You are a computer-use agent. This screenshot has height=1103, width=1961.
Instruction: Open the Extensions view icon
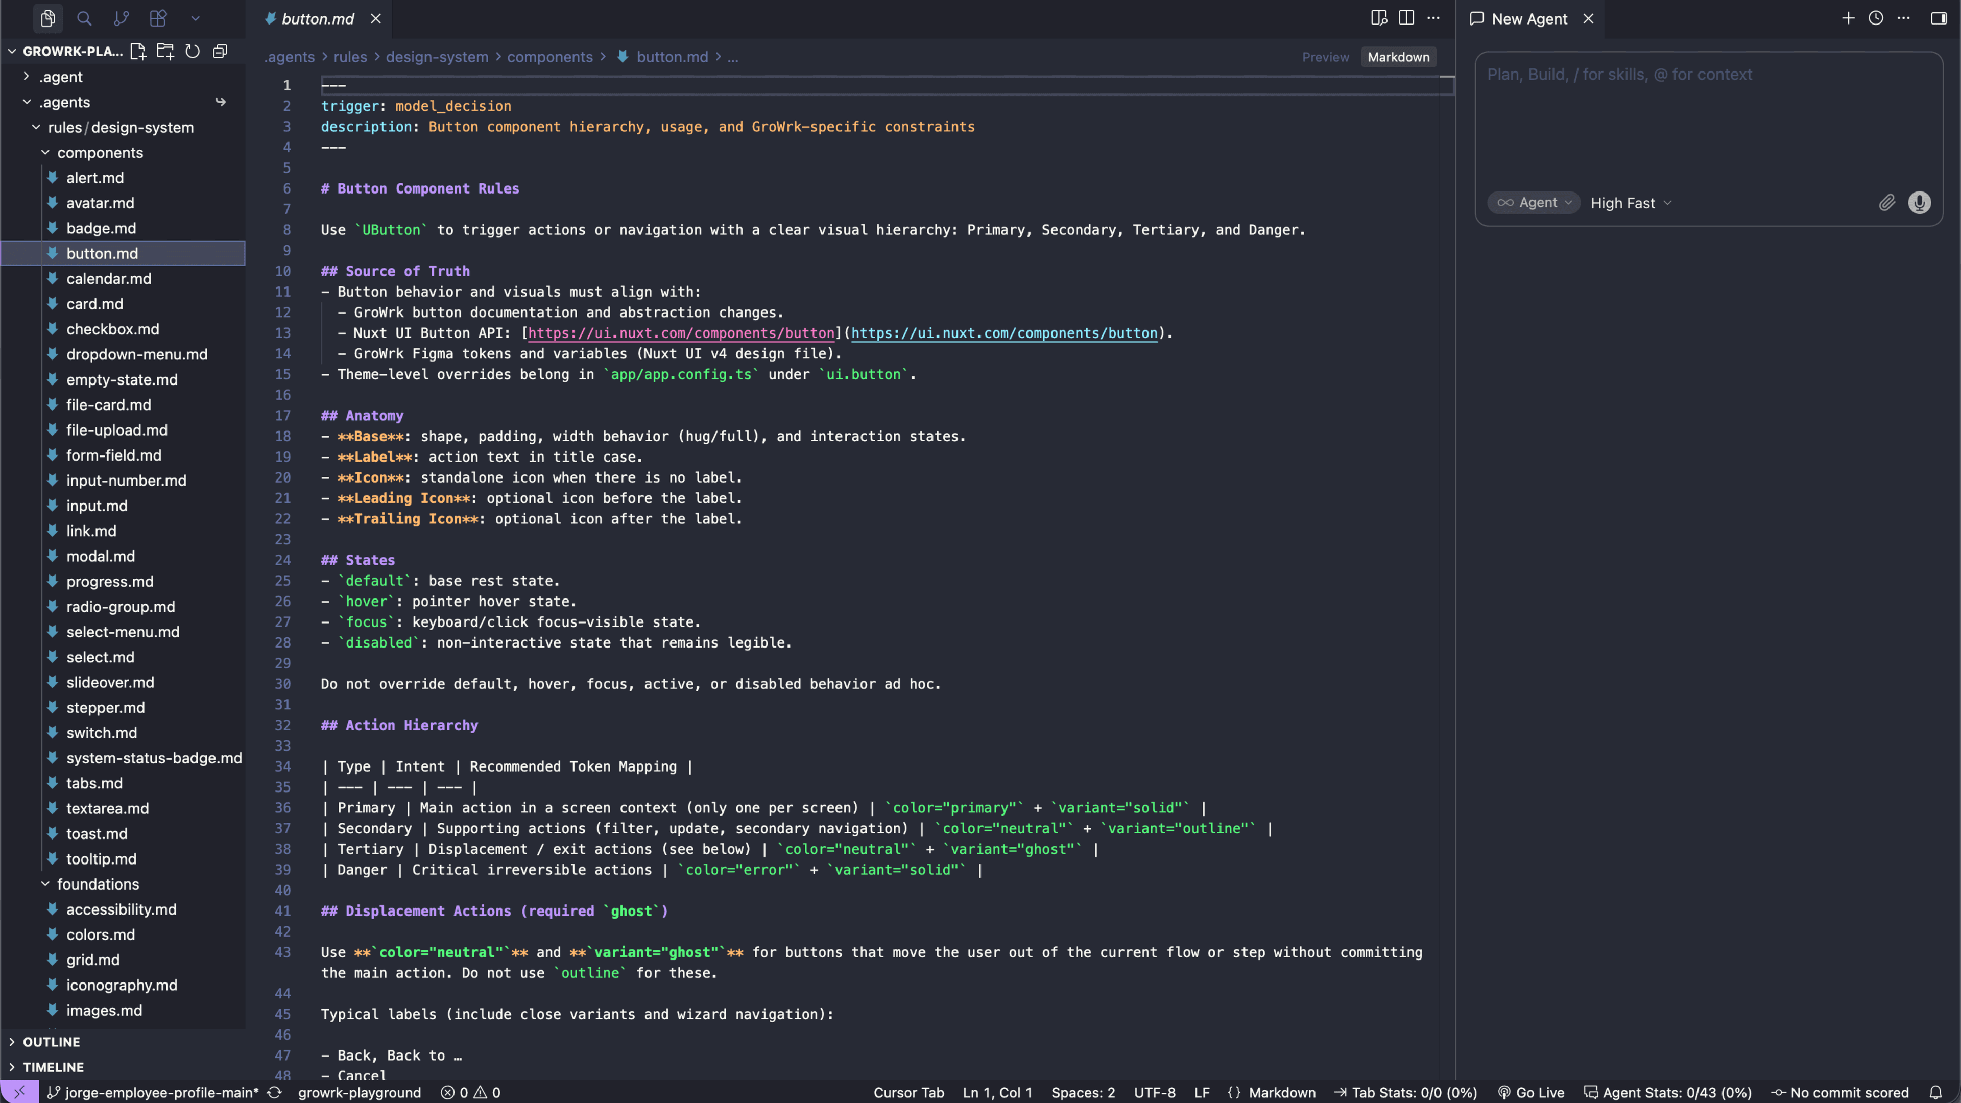[x=158, y=18]
